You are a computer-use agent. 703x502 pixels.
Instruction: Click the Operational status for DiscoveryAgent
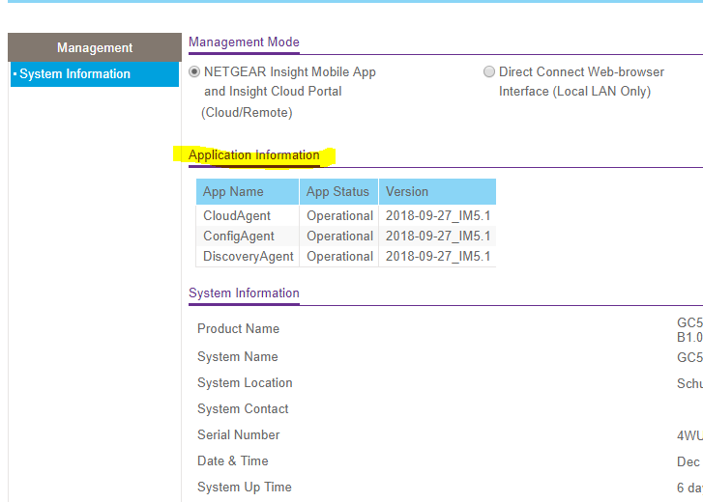(339, 257)
